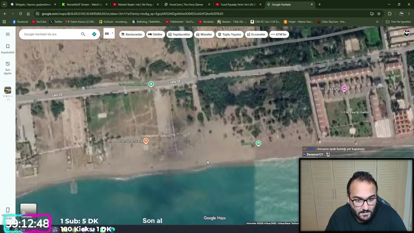The height and width of the screenshot is (233, 414).
Task: Expand the dropdown arrow beside the search box
Action: pyautogui.click(x=113, y=33)
